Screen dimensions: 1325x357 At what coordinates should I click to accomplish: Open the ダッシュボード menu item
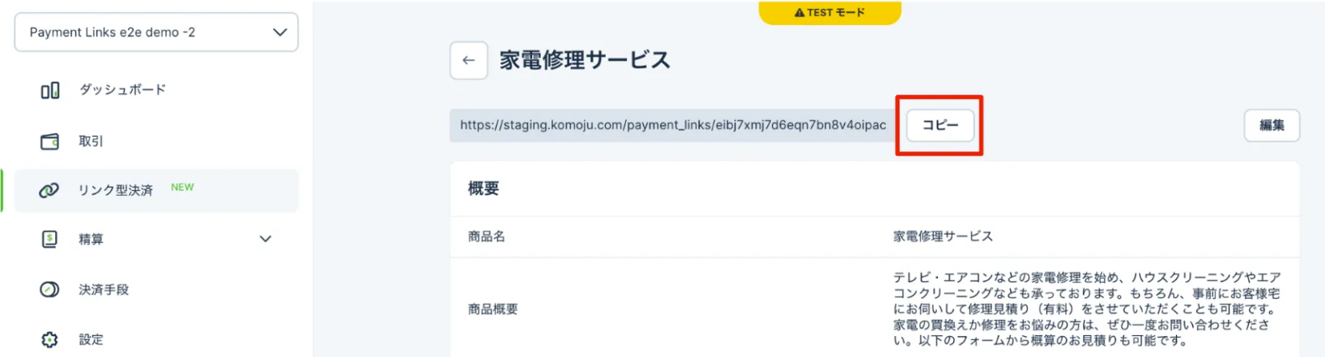tap(122, 90)
